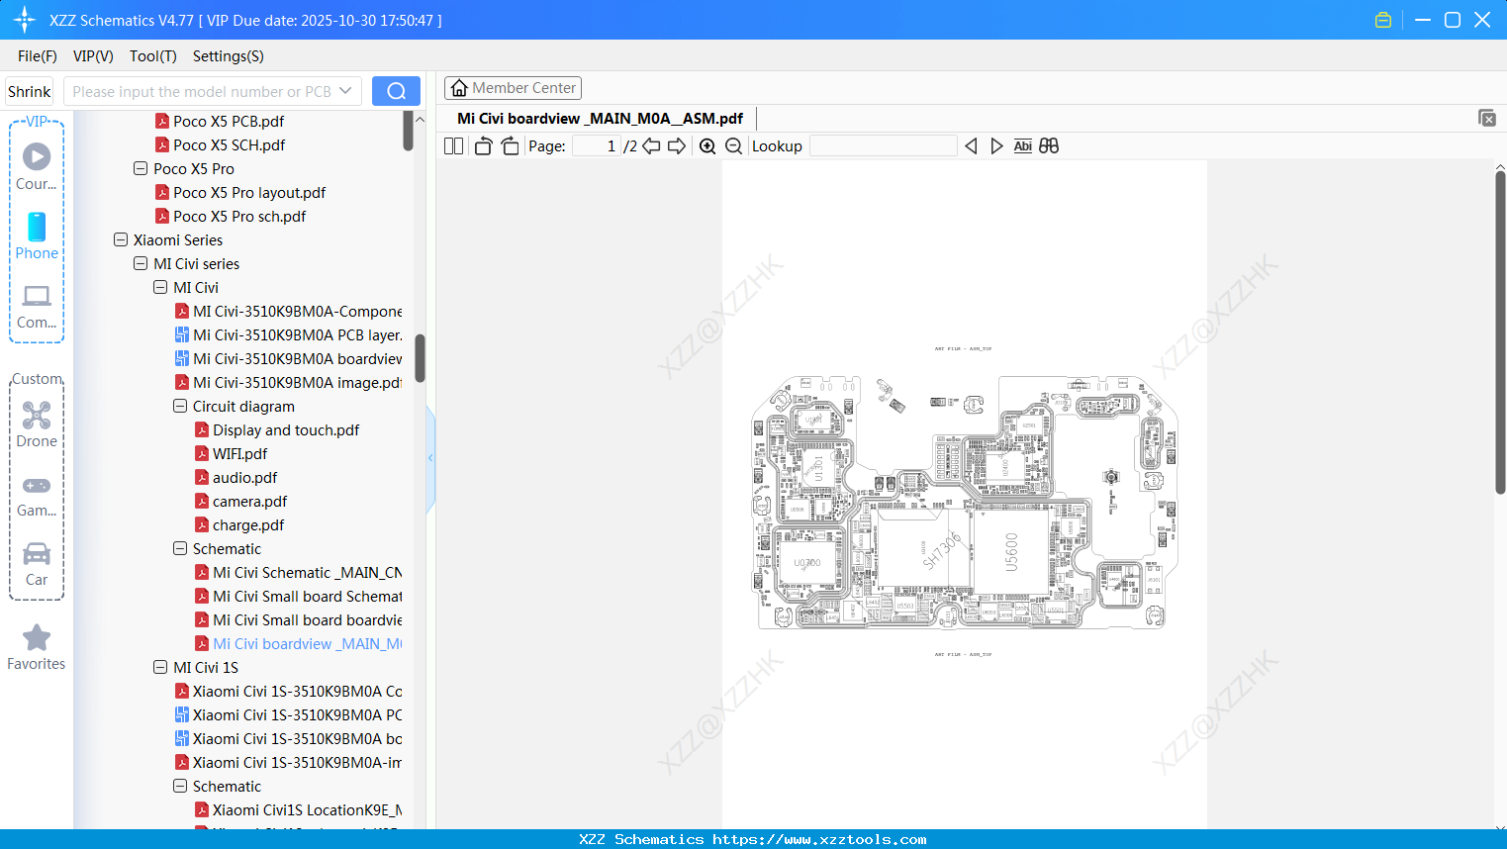1507x849 pixels.
Task: Zoom in on the boardview PDF
Action: [707, 145]
